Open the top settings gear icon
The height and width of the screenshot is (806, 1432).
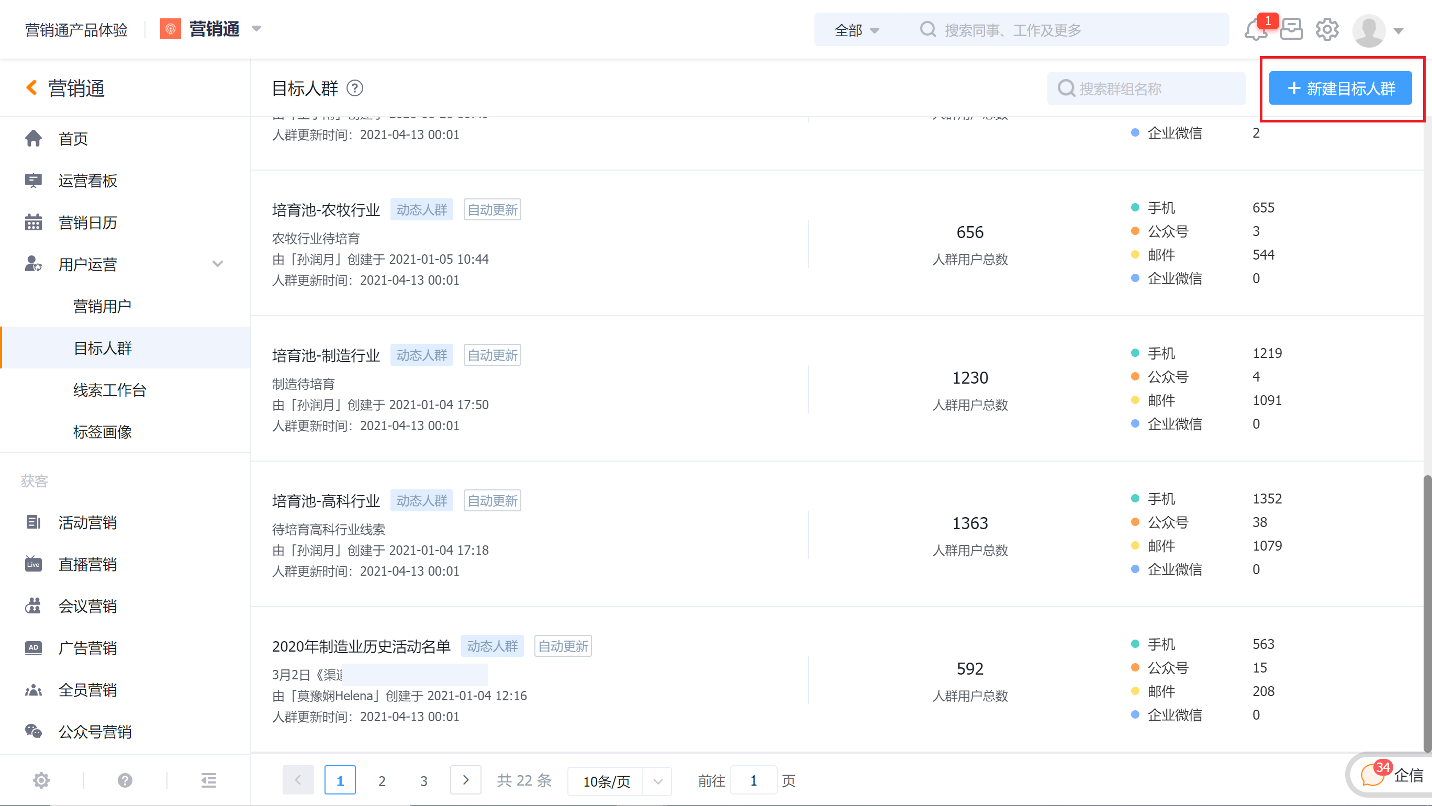1326,29
